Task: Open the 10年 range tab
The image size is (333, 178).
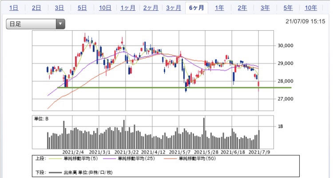Action: [x=311, y=8]
